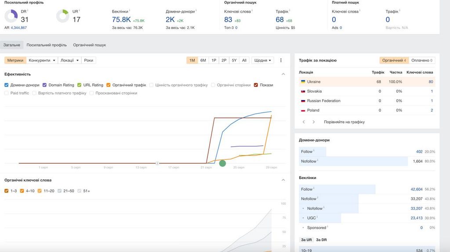Go to previous locations page arrow

304,122
